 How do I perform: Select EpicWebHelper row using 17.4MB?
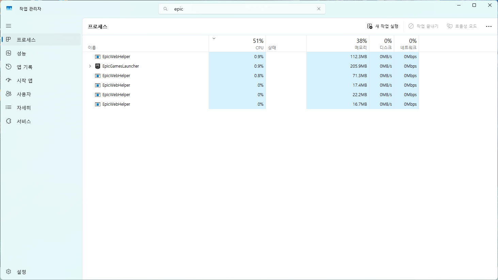click(x=251, y=85)
